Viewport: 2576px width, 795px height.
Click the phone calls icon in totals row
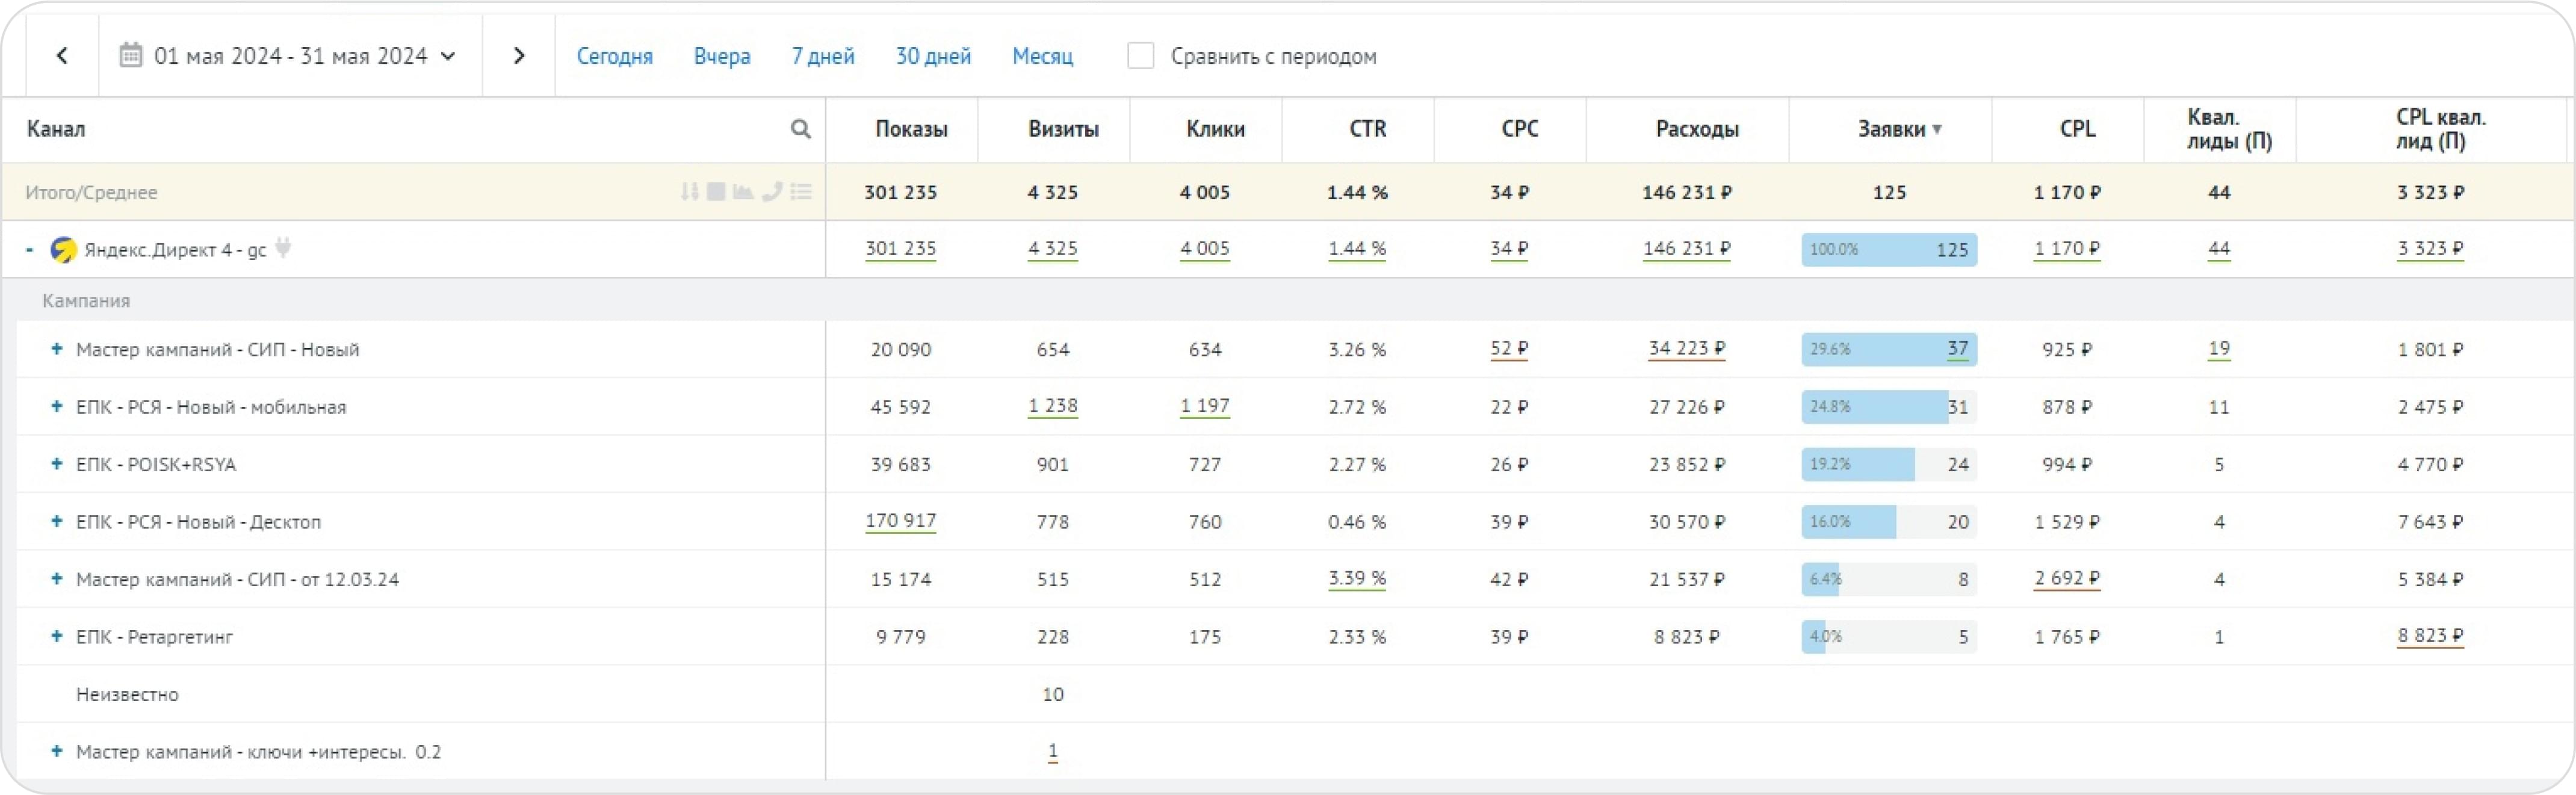click(x=771, y=191)
